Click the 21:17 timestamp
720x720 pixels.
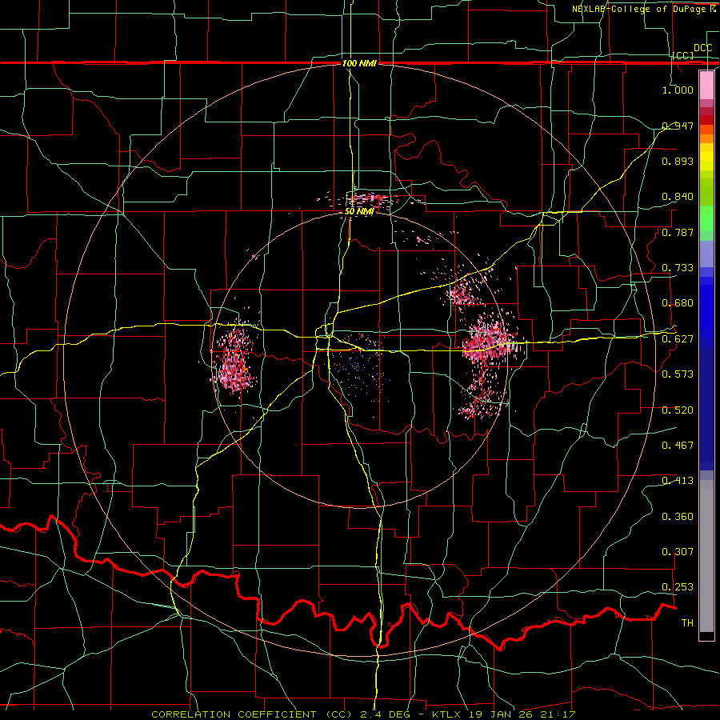tap(559, 714)
